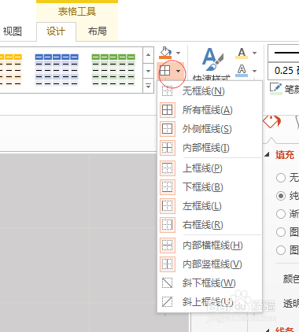Viewport: 299px width, 332px height.
Task: Select the first 图 (picture fill) radio button
Action: click(281, 232)
